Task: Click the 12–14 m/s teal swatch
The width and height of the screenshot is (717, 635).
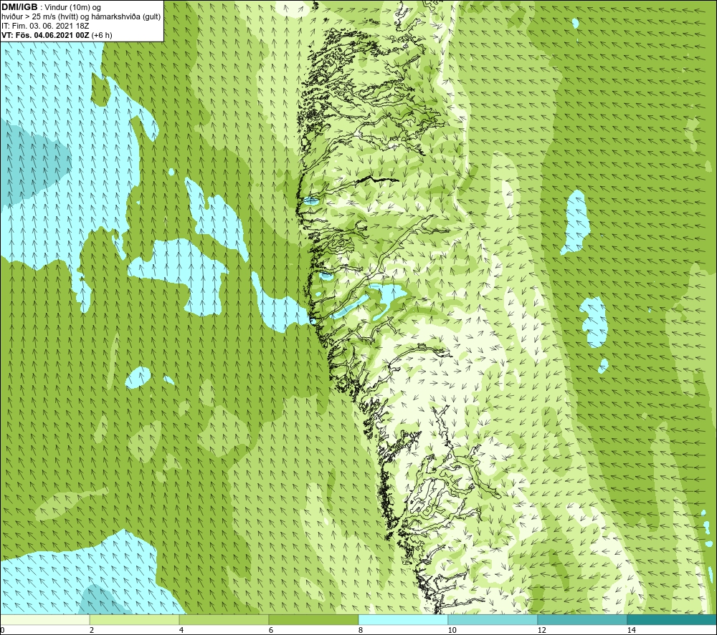Action: [582, 620]
